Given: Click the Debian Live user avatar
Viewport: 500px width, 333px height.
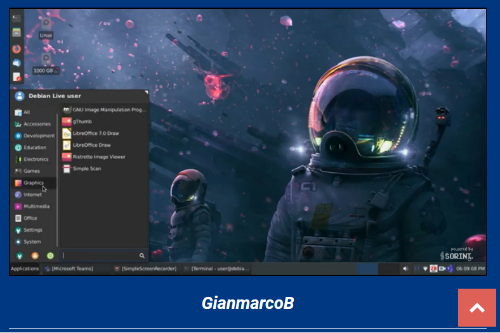Looking at the screenshot, I should (20, 96).
